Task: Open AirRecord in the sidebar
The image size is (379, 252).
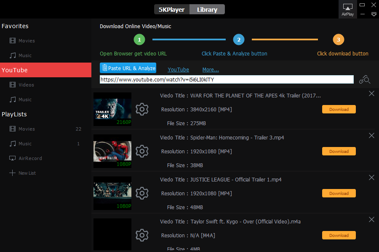Action: click(x=29, y=158)
